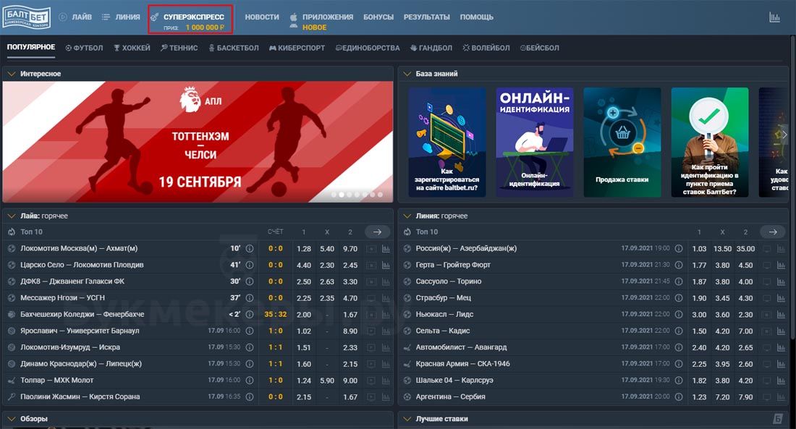Open info icon for Царско Село match

click(250, 265)
